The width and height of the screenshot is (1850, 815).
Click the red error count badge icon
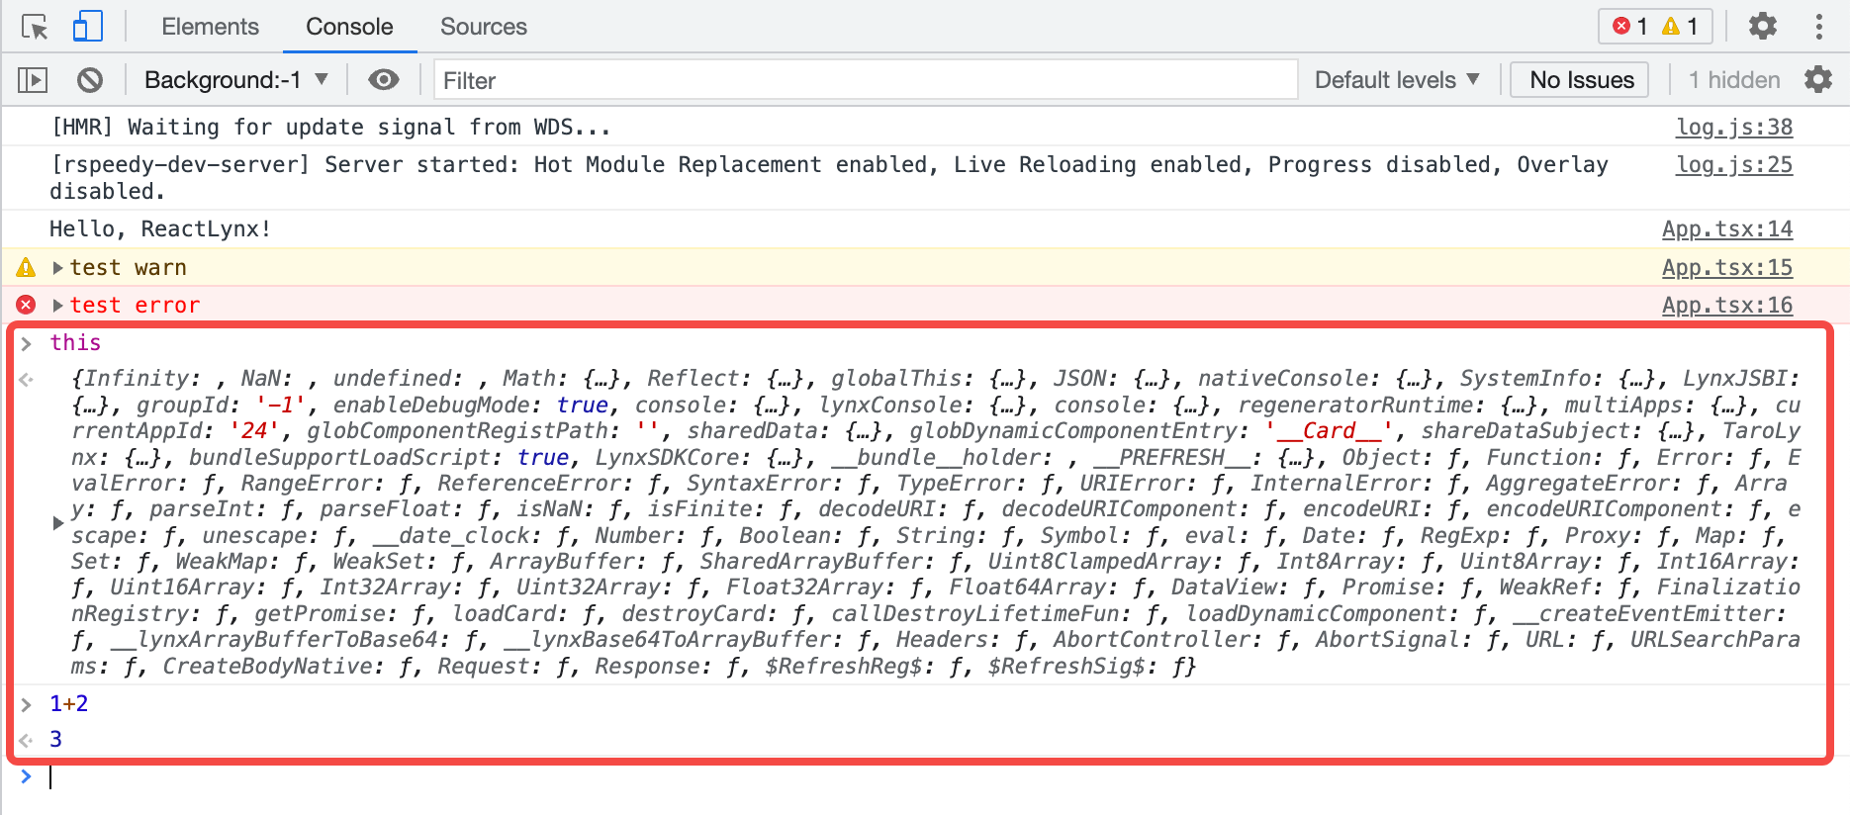tap(1621, 27)
